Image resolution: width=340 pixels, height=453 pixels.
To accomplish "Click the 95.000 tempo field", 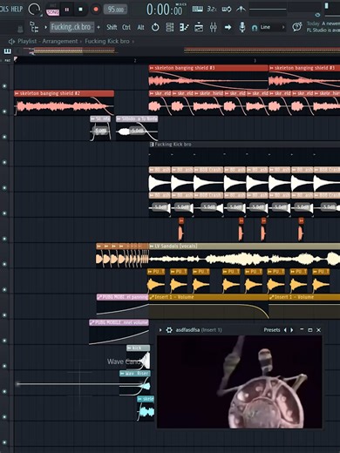I will click(x=115, y=10).
